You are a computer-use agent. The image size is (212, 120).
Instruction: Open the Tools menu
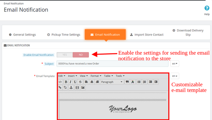[120, 76]
